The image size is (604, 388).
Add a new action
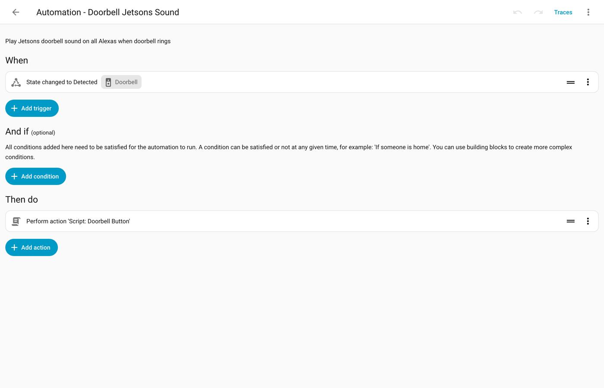click(31, 247)
